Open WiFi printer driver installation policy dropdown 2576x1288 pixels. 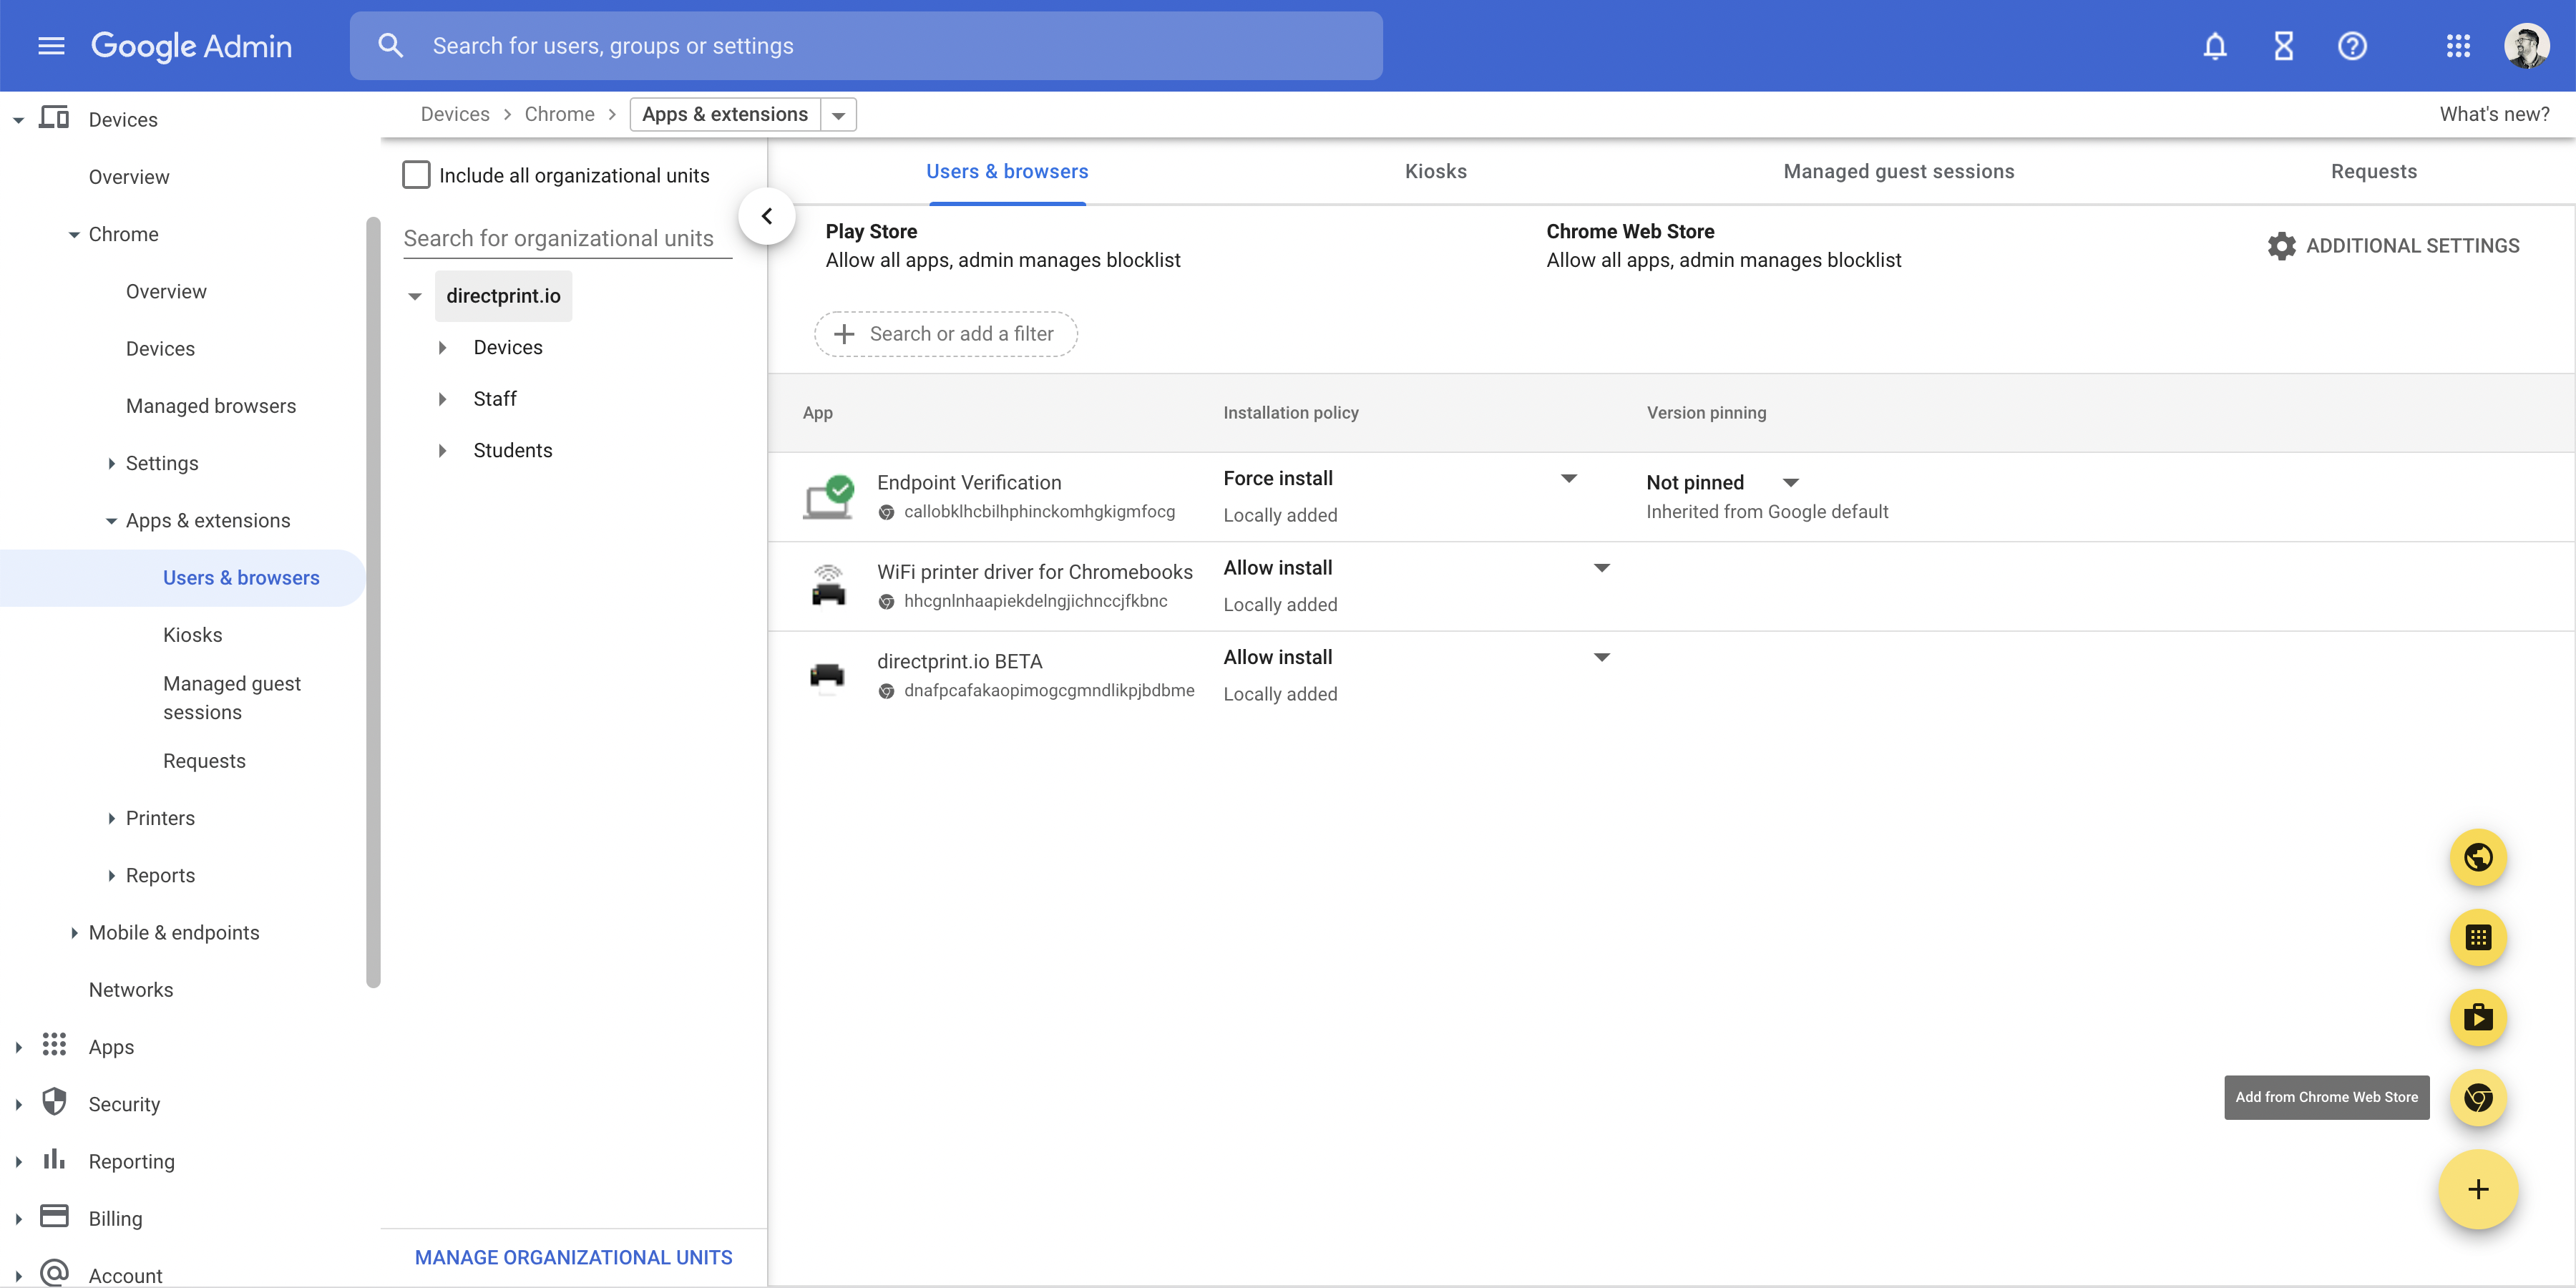pos(1601,568)
